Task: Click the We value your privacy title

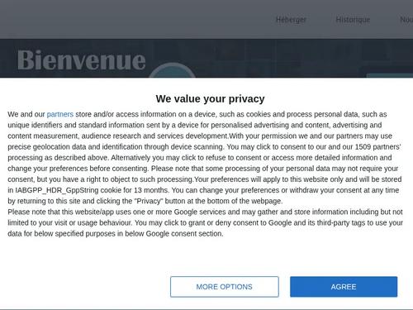Action: pos(210,98)
